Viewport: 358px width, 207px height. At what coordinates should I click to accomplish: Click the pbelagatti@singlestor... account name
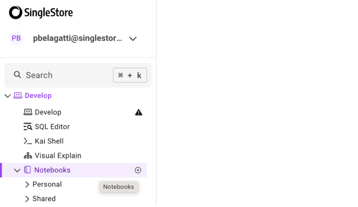click(x=78, y=39)
